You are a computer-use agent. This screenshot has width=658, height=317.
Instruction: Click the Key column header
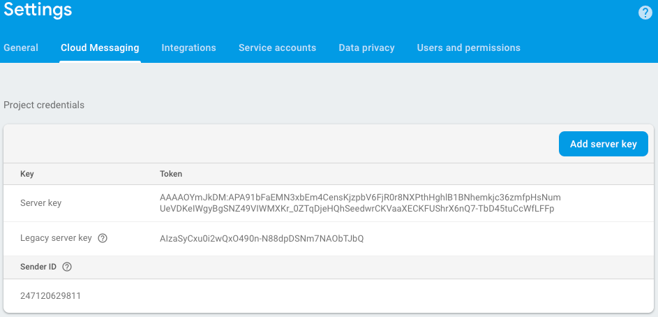coord(27,173)
